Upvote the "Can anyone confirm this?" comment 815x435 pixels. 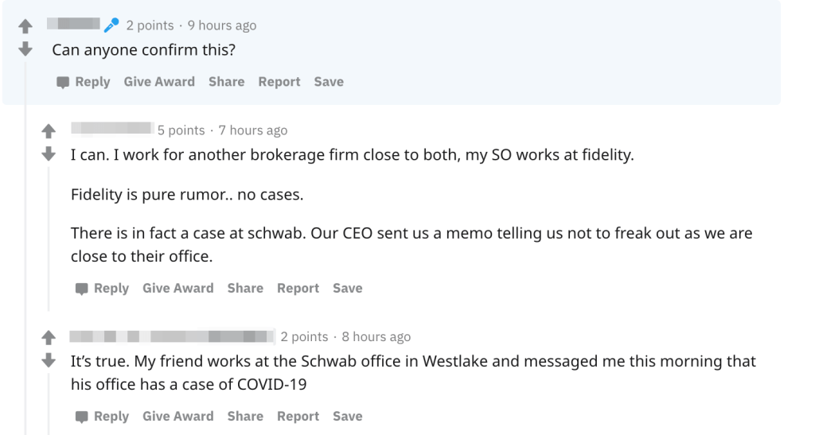(25, 26)
